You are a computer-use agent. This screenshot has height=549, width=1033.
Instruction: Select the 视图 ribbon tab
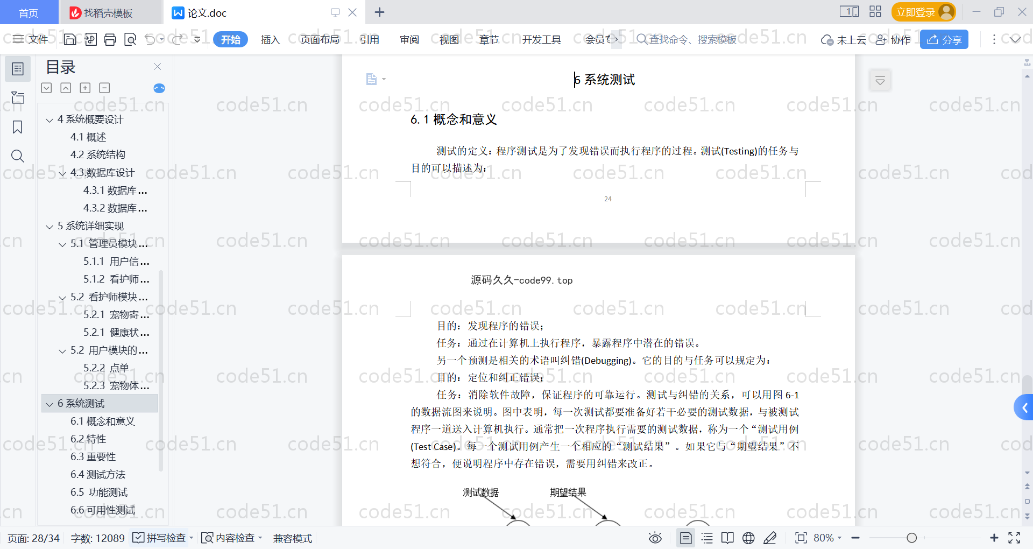449,39
